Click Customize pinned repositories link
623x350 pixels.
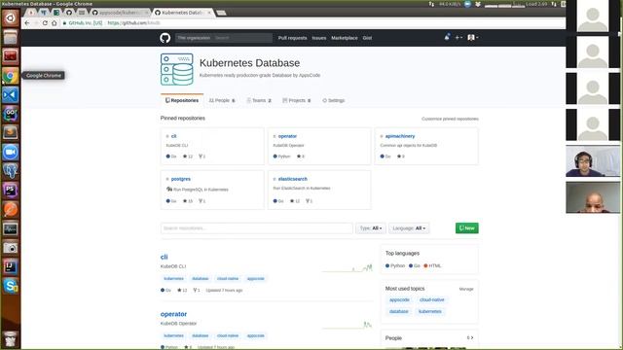(450, 119)
